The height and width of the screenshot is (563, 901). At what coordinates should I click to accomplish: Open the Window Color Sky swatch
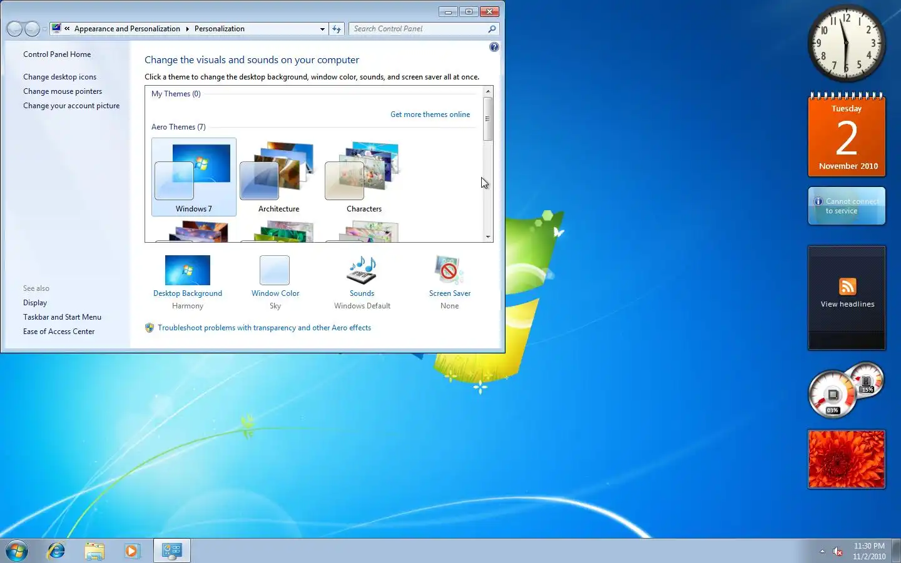tap(275, 270)
